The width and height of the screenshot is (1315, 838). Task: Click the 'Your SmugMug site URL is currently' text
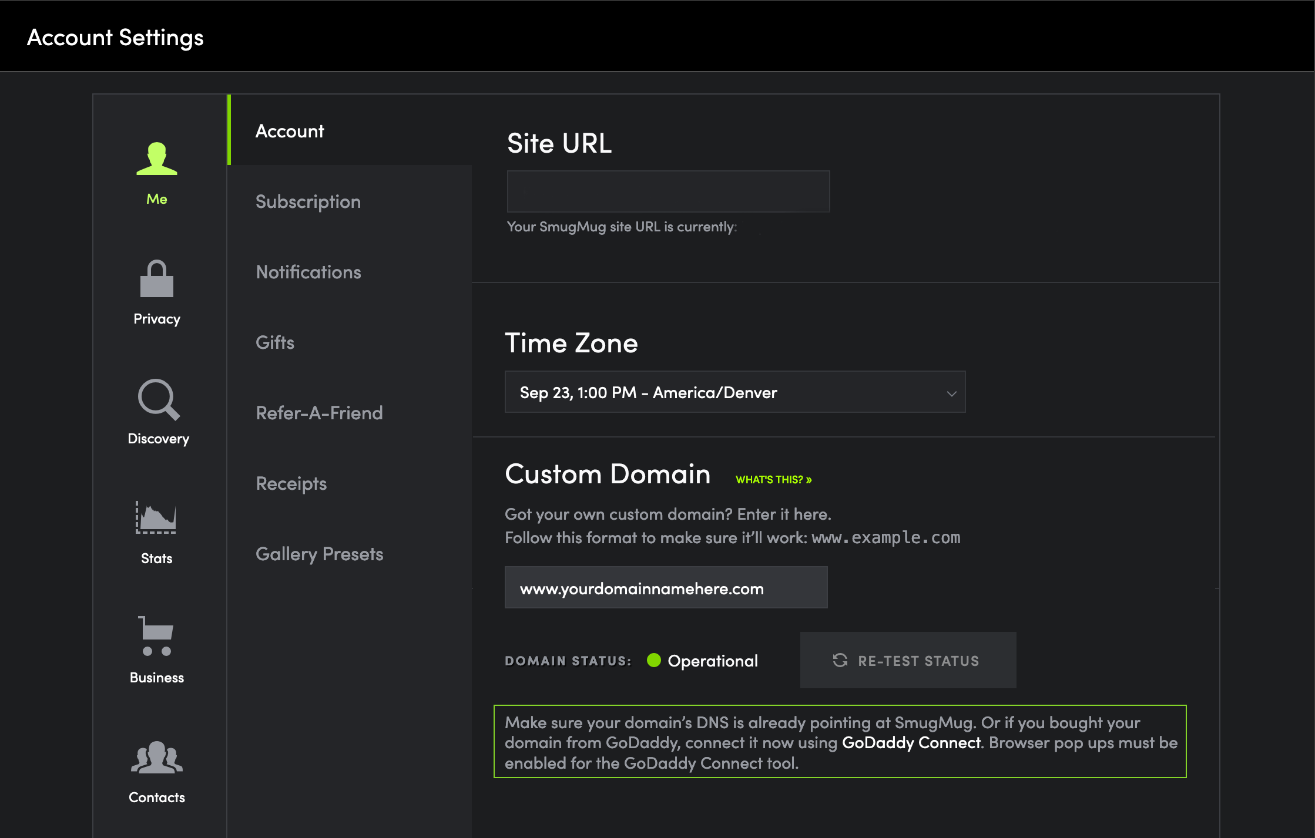(x=622, y=227)
